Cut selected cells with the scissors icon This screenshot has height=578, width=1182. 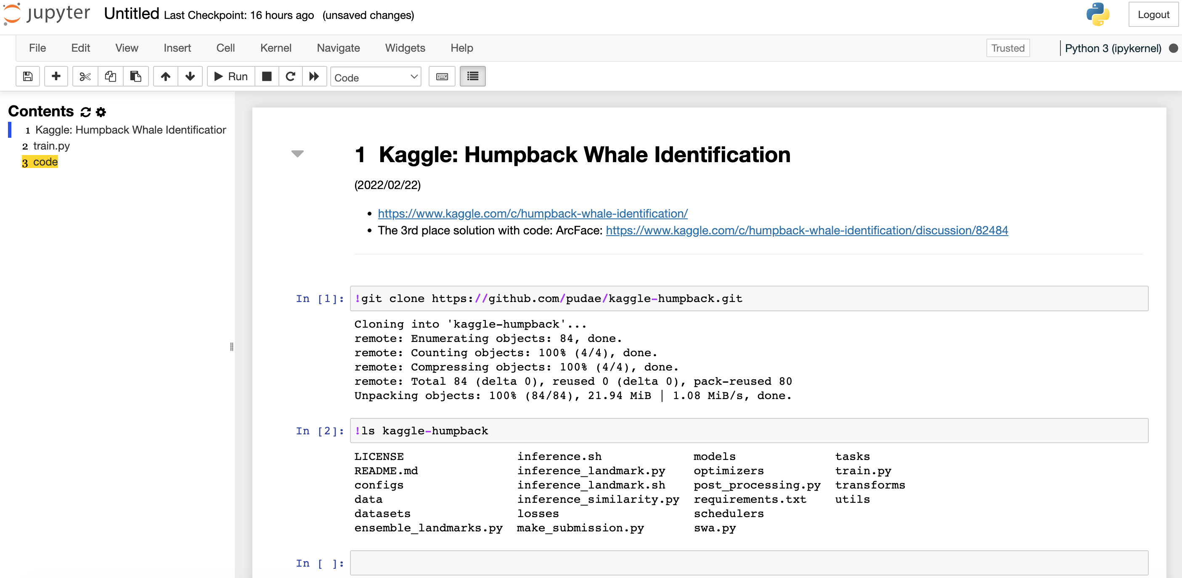pos(85,76)
